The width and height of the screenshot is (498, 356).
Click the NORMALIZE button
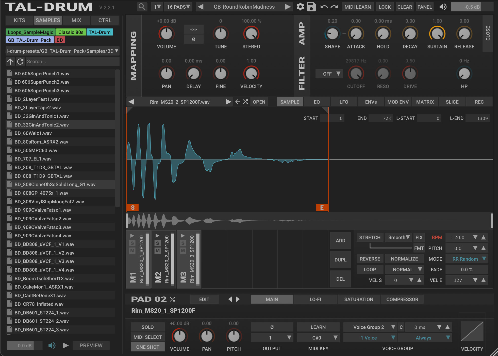(x=404, y=259)
